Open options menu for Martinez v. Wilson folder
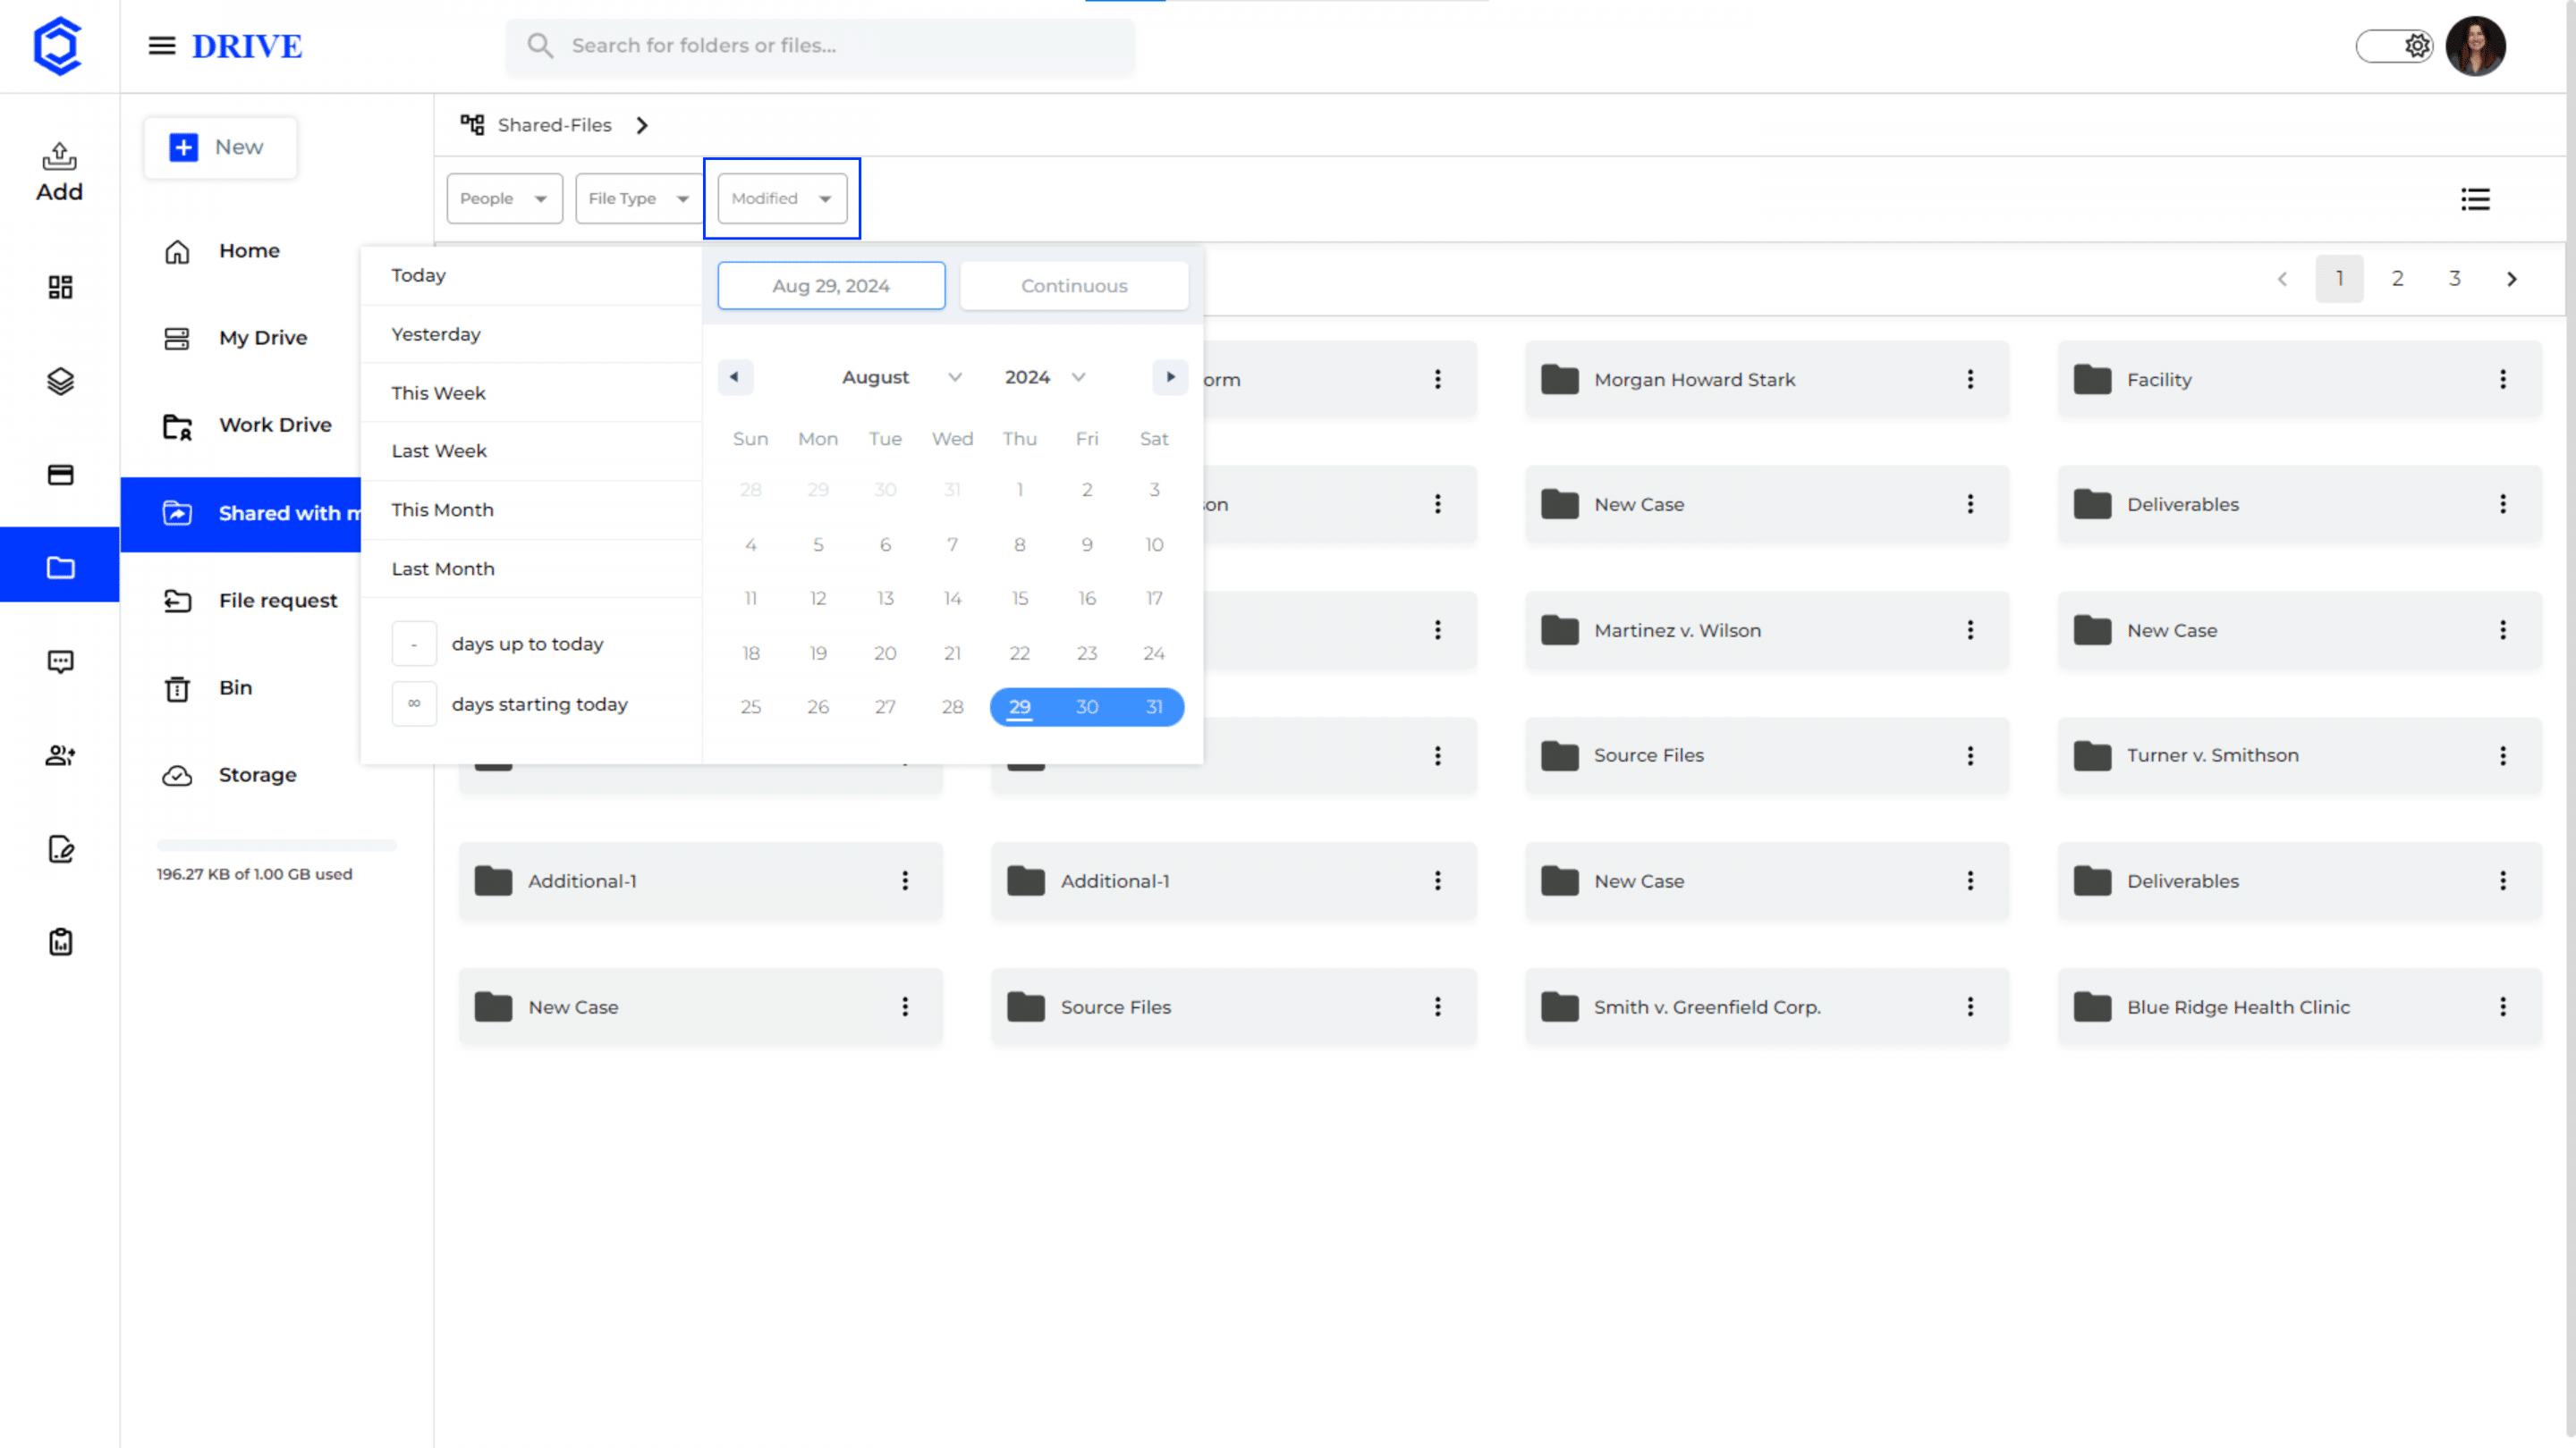This screenshot has width=2576, height=1448. (x=1970, y=629)
